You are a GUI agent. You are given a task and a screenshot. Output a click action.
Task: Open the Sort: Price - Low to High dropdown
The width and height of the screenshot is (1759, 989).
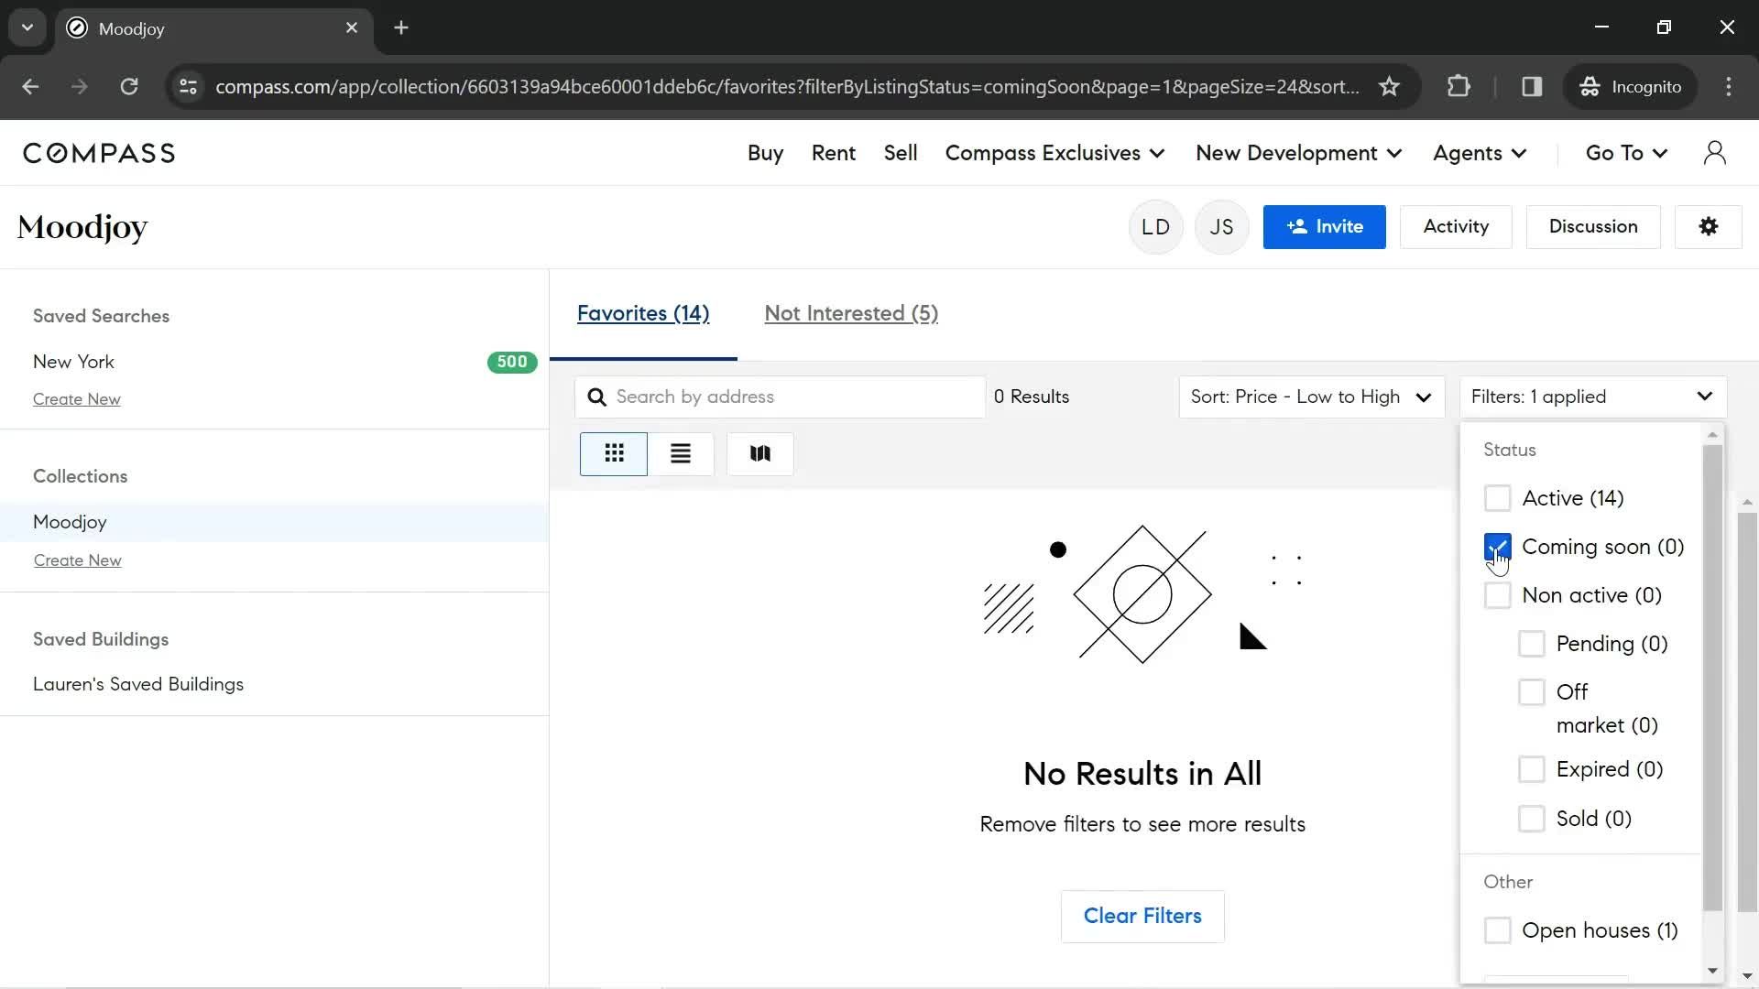[1311, 397]
